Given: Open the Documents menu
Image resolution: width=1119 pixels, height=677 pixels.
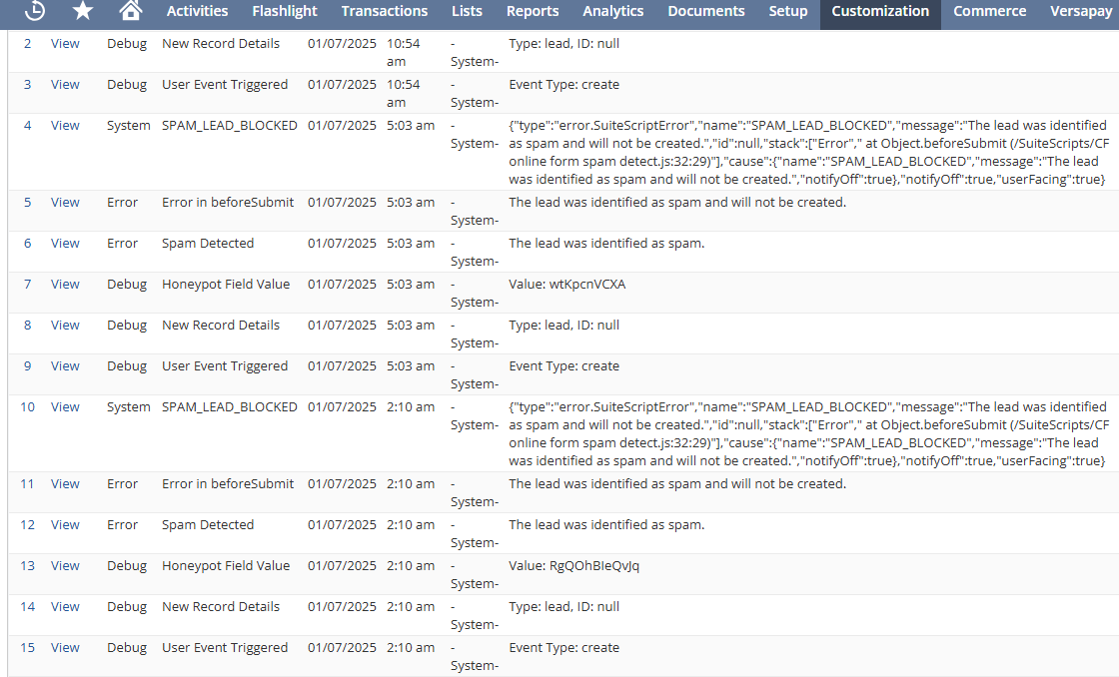Looking at the screenshot, I should coord(706,11).
